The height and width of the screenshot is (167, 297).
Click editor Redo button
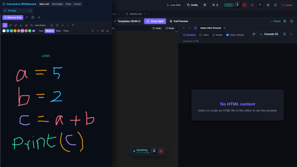pyautogui.click(x=170, y=28)
